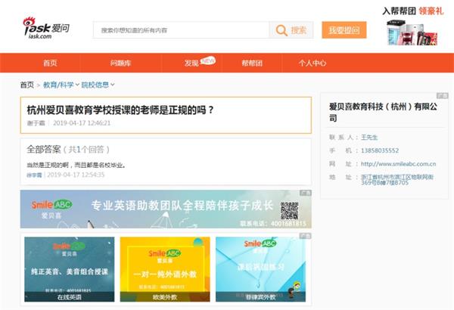454x310 pixels.
Task: Click the prize products image at top right
Action: (x=412, y=33)
